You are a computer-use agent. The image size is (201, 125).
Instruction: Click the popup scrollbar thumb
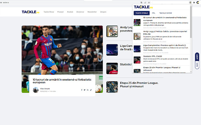click(191, 22)
